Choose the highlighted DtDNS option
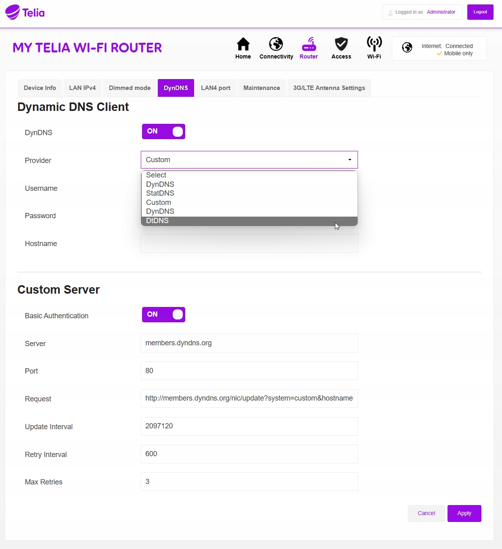This screenshot has width=502, height=549. click(x=249, y=221)
